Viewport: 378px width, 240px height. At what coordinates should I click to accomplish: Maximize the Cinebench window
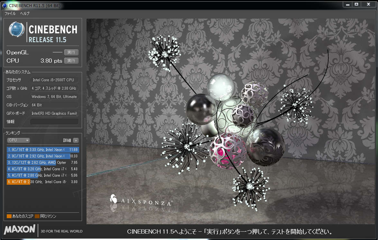(x=356, y=4)
